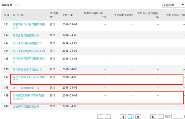Open 杭州金马特殊钢有限公司 link
This screenshot has height=119, width=185.
click(x=27, y=43)
